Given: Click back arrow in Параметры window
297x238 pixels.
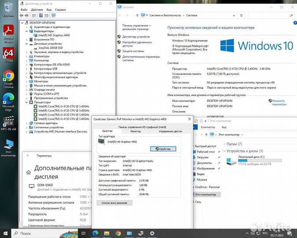Looking at the screenshot, I should tap(28, 156).
